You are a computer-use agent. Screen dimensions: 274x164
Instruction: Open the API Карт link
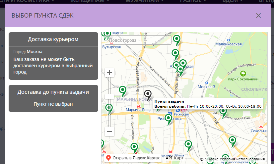(174, 158)
